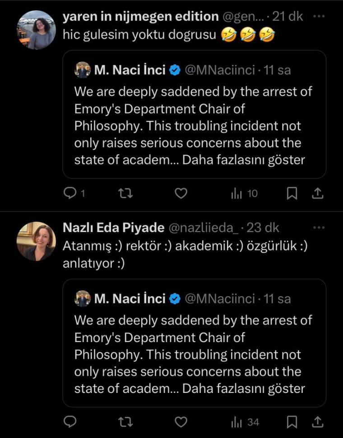Screen dimensions: 343x438
Task: Open Nazlı Eda Piyade's profile picture
Action: pyautogui.click(x=37, y=241)
